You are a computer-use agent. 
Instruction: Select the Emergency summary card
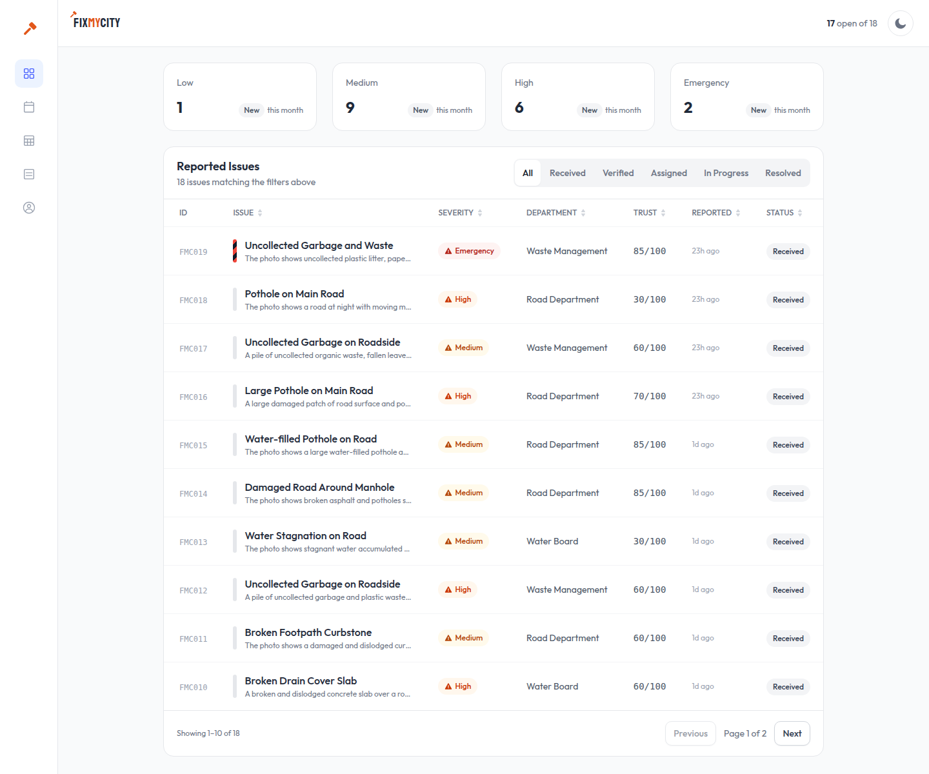[x=747, y=97]
